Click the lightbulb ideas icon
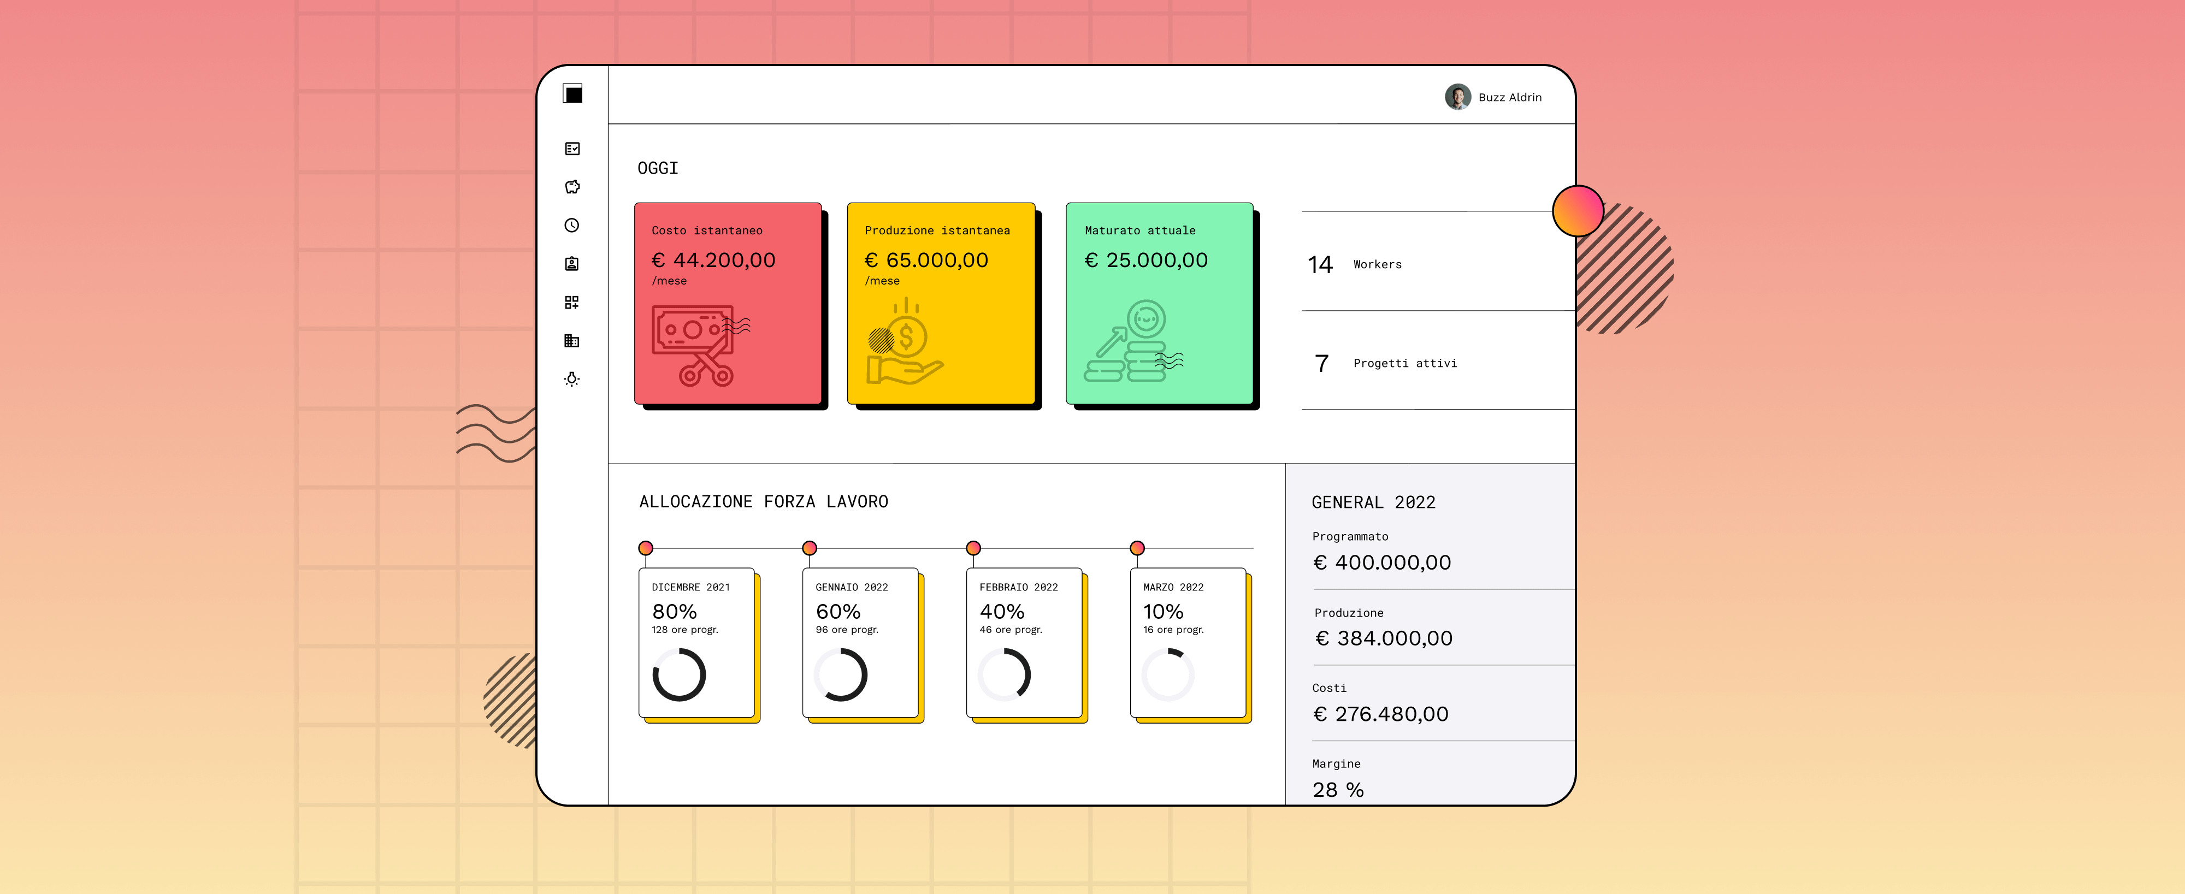The width and height of the screenshot is (2185, 894). [x=572, y=379]
